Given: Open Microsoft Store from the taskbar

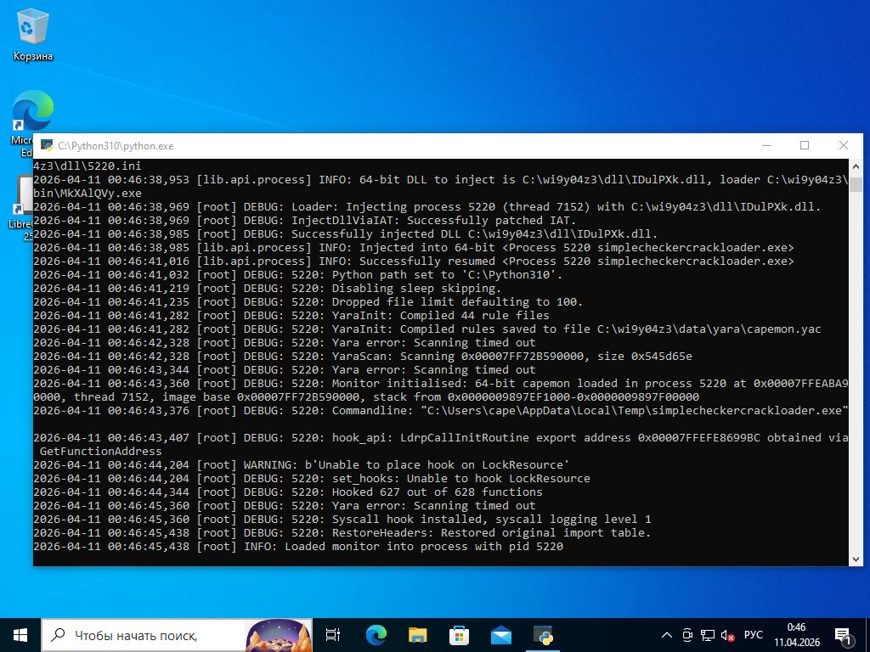Looking at the screenshot, I should 459,635.
